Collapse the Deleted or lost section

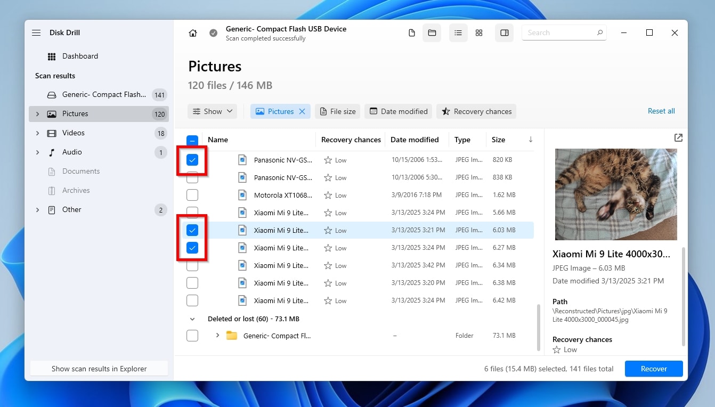tap(193, 319)
